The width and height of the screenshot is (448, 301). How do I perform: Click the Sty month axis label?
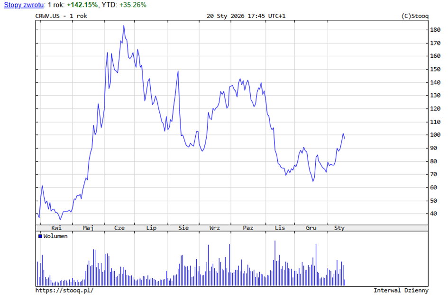(339, 228)
